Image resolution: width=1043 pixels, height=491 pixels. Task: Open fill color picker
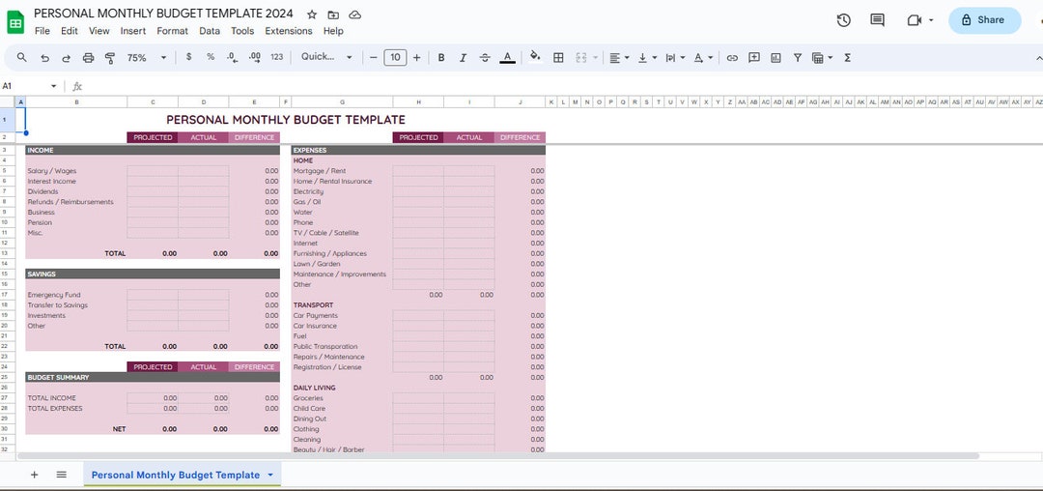point(535,58)
